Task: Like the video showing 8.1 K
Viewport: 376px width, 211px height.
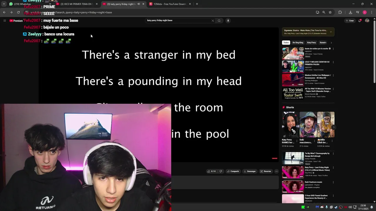Action: pyautogui.click(x=211, y=171)
